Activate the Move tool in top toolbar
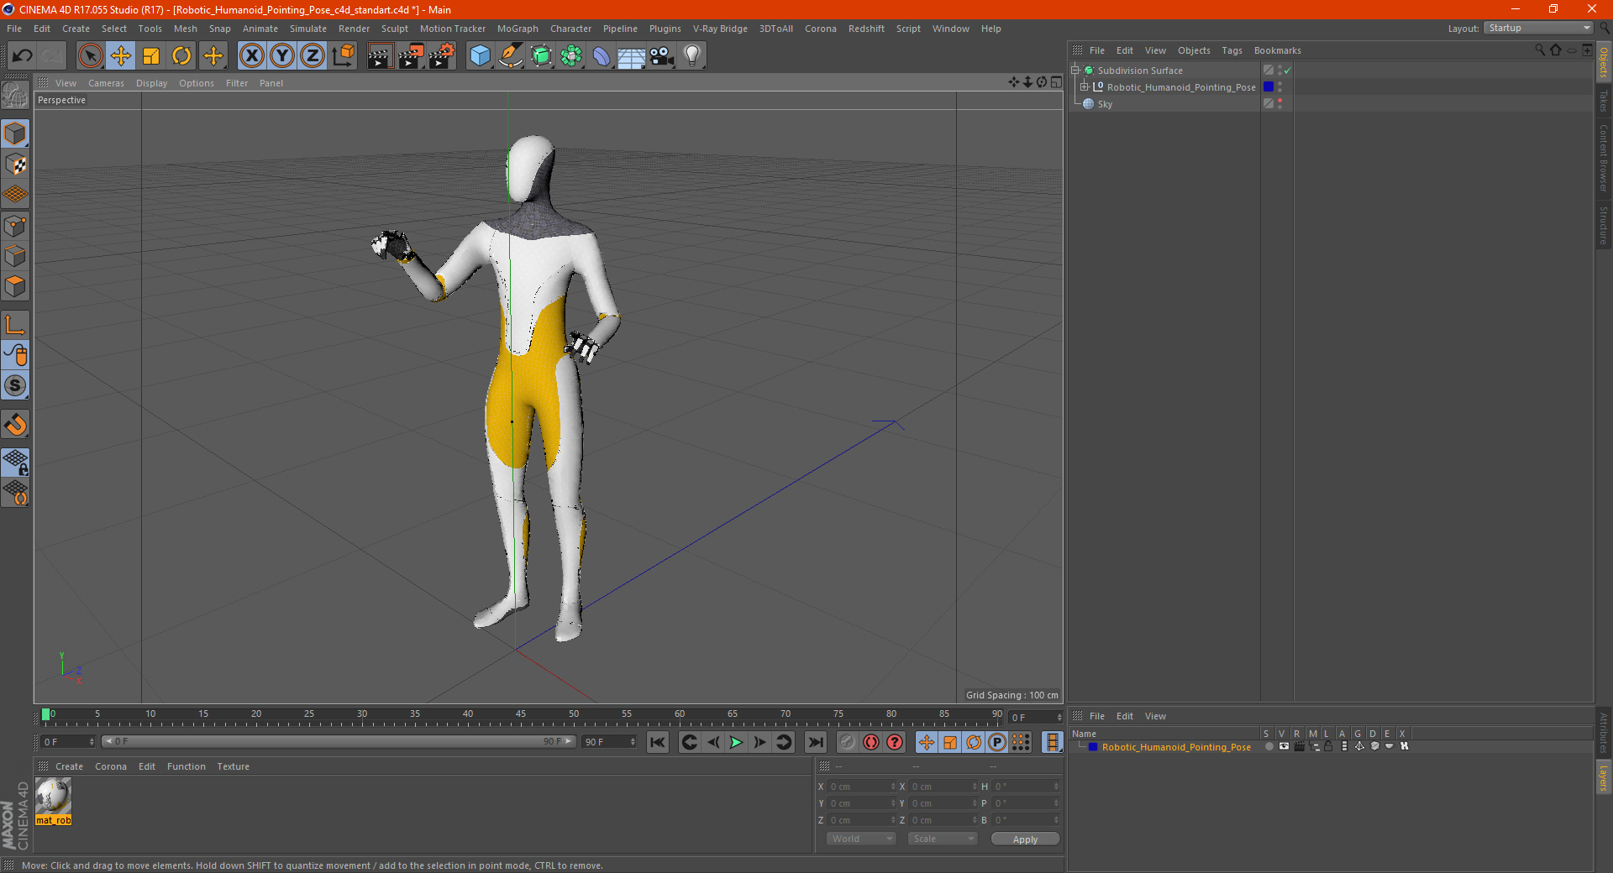 point(121,56)
